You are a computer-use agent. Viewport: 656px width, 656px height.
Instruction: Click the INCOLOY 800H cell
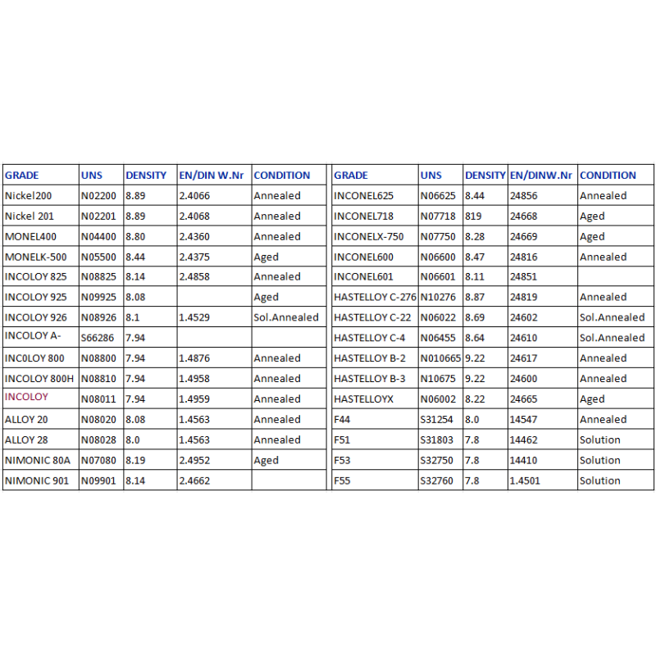40,379
